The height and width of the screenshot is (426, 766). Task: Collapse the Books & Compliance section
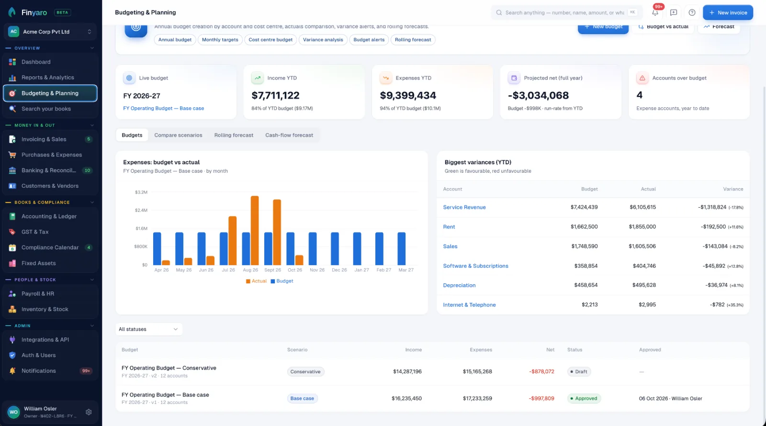[92, 202]
